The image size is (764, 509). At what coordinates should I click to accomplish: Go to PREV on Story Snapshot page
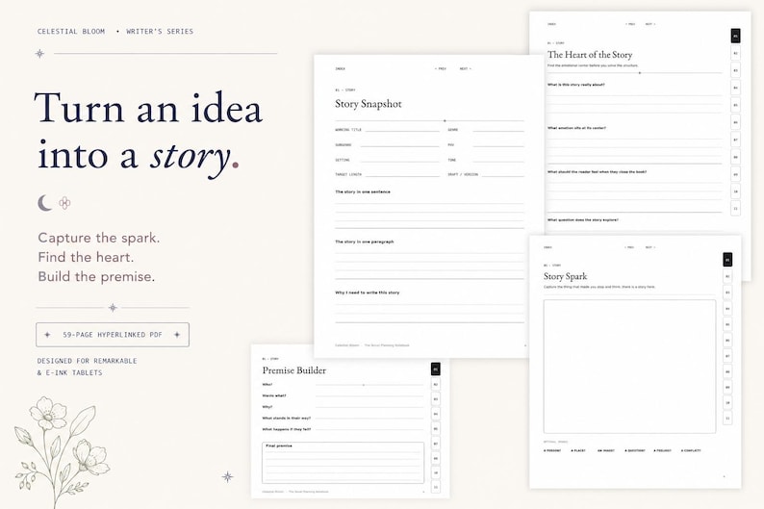(x=441, y=68)
